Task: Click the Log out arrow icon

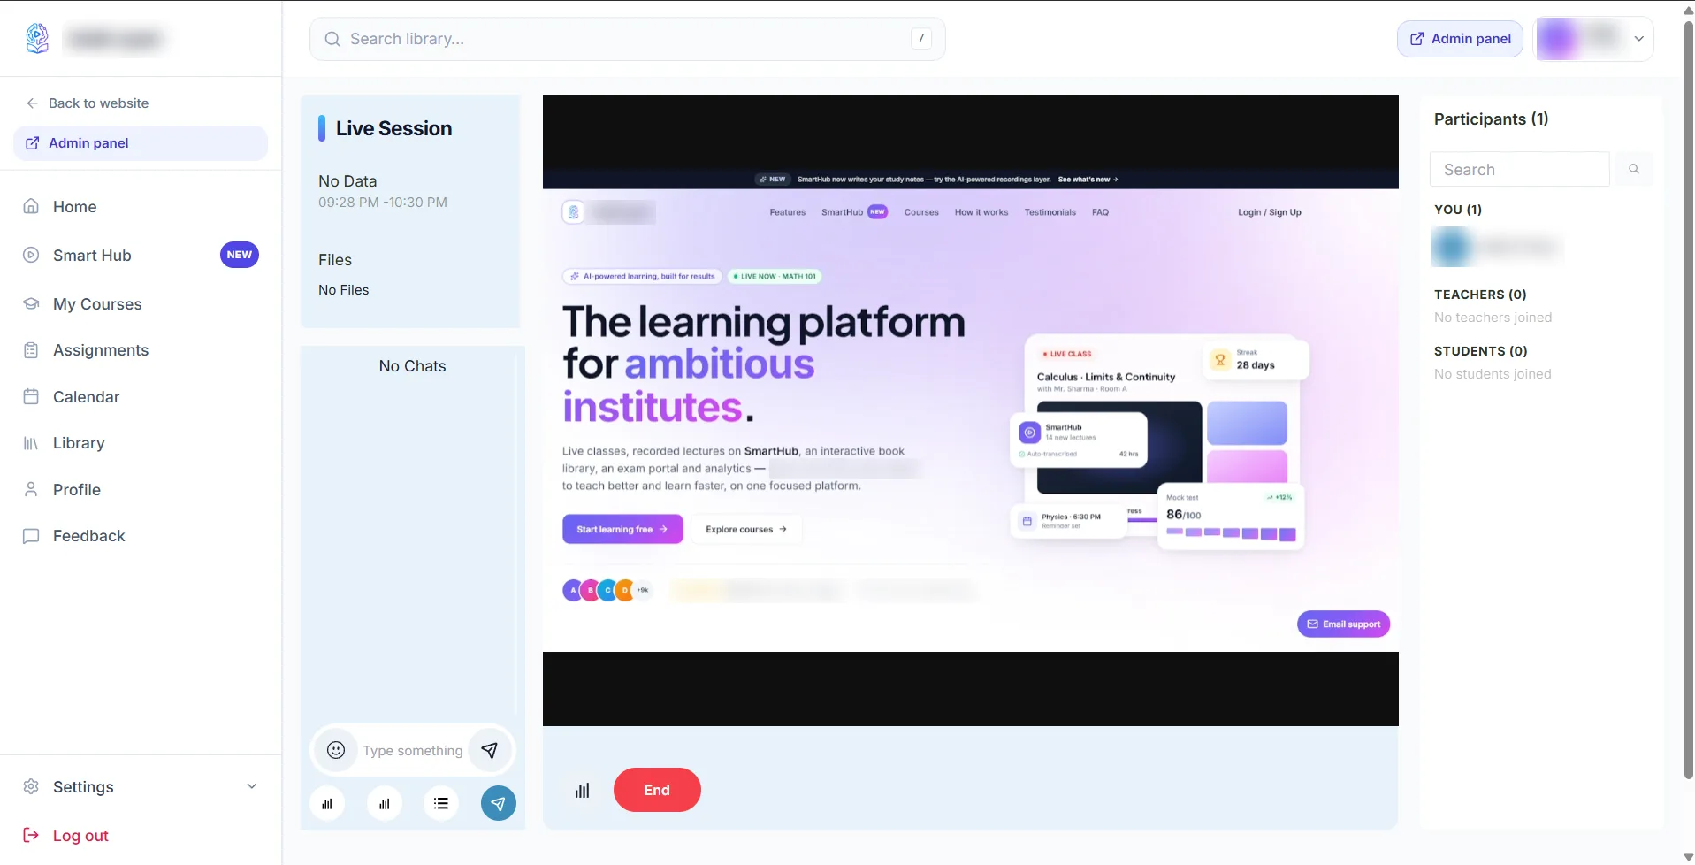Action: click(31, 835)
